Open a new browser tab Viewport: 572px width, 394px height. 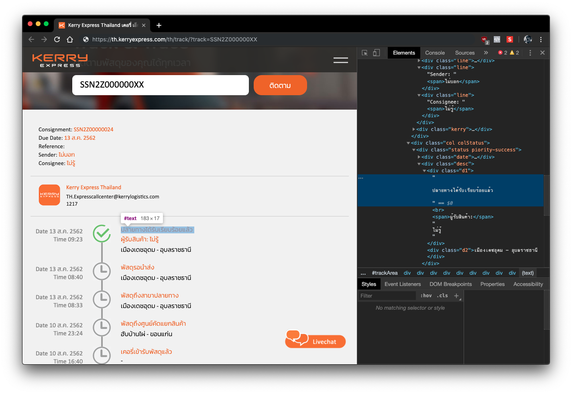159,25
